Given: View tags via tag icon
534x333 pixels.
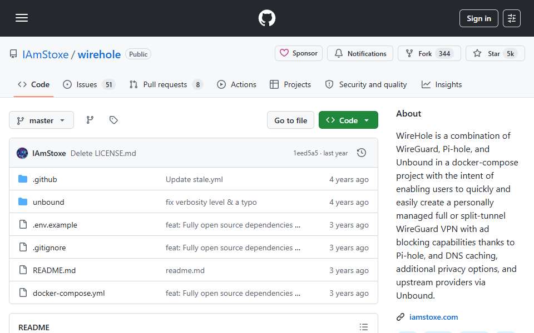Looking at the screenshot, I should point(113,120).
